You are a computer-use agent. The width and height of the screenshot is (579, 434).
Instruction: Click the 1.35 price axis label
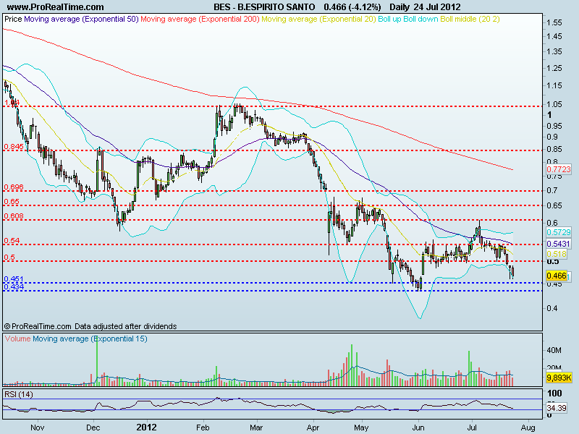[554, 51]
